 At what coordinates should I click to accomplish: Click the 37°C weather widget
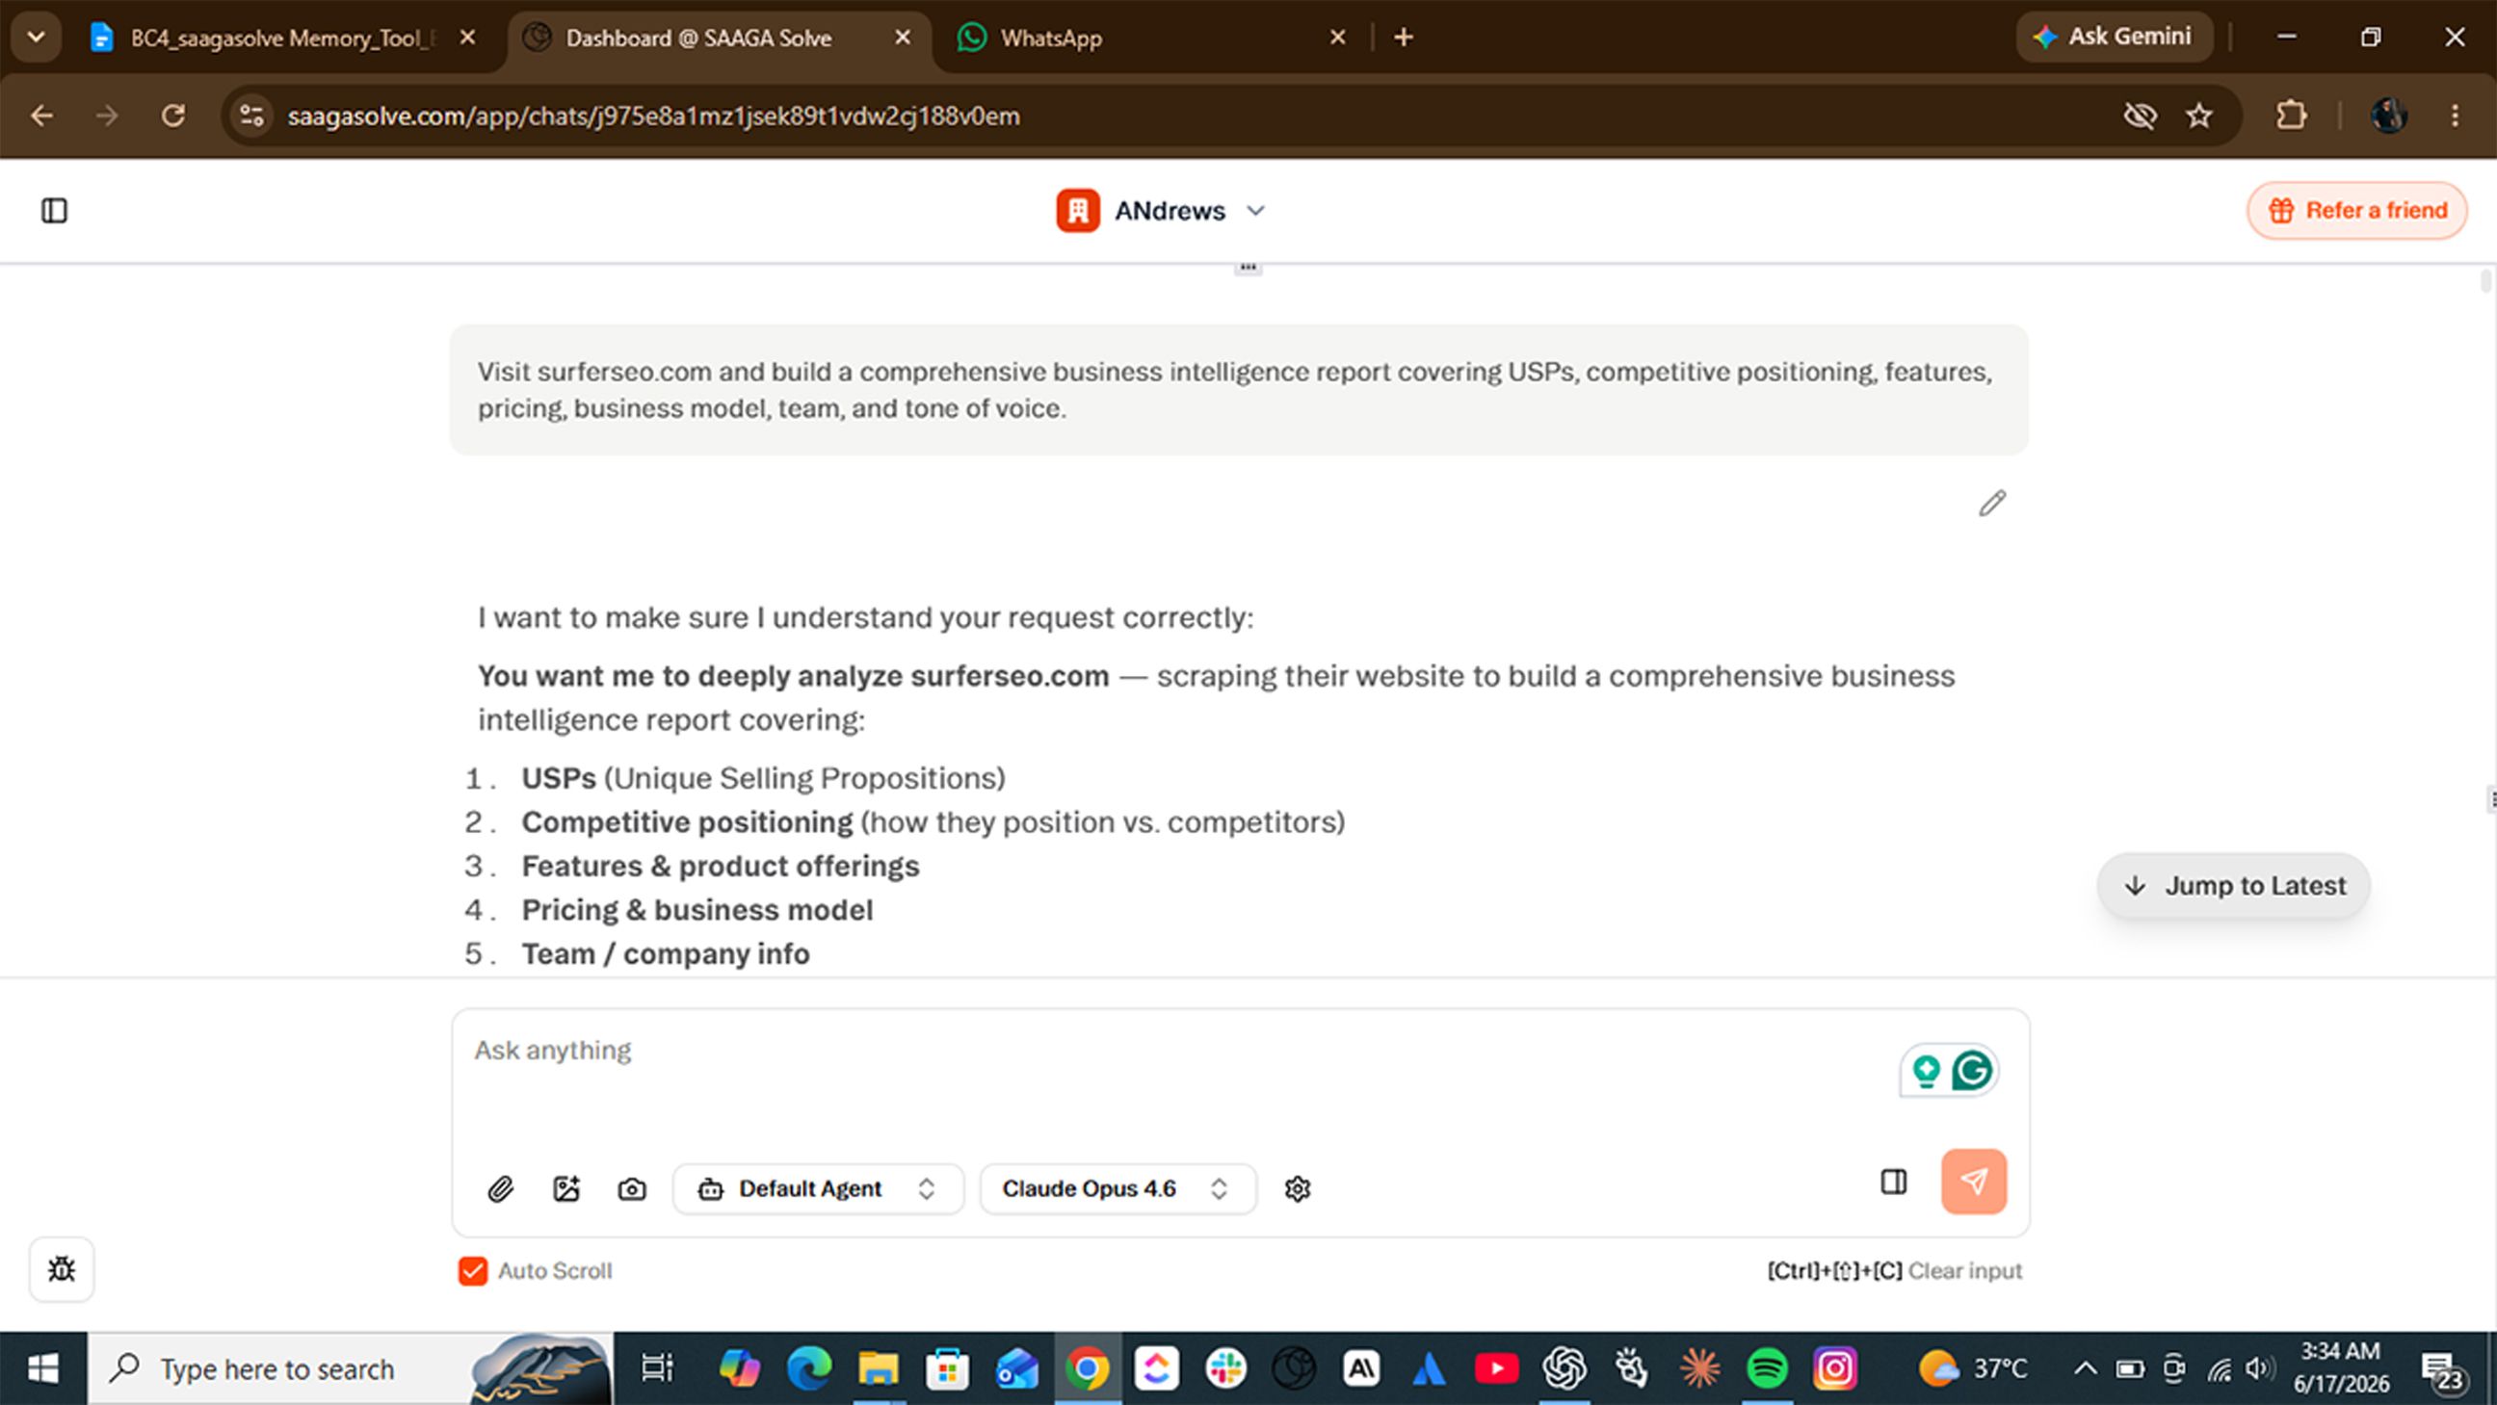click(x=1974, y=1368)
